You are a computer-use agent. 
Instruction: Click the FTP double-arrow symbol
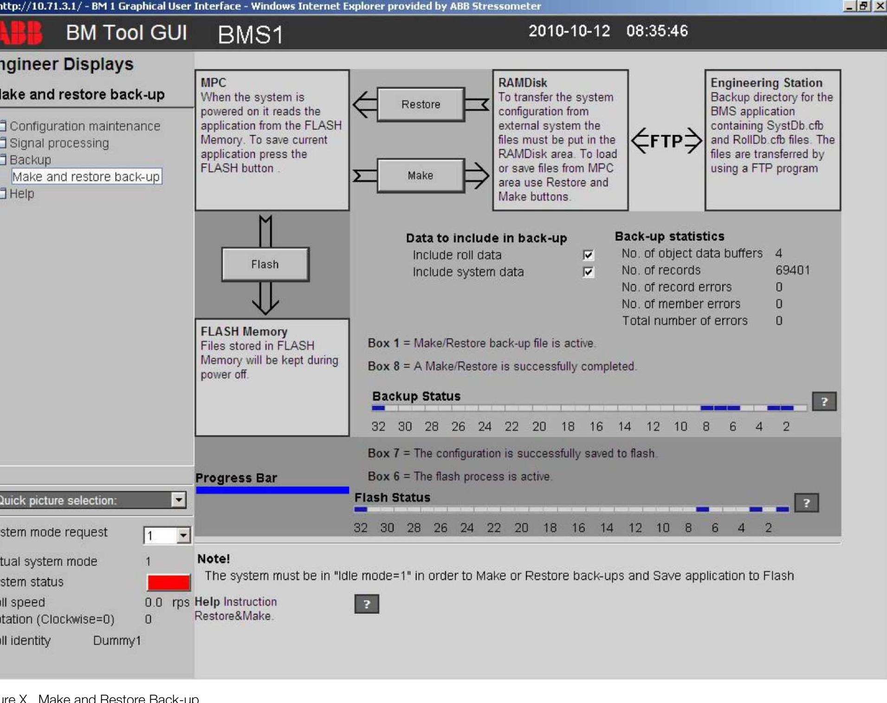666,141
